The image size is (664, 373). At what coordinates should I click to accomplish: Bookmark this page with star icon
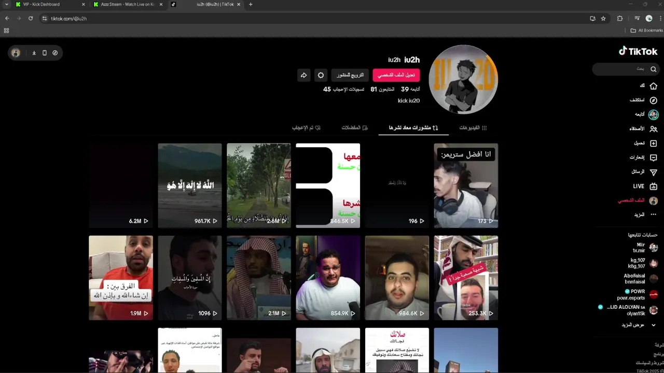coord(603,18)
